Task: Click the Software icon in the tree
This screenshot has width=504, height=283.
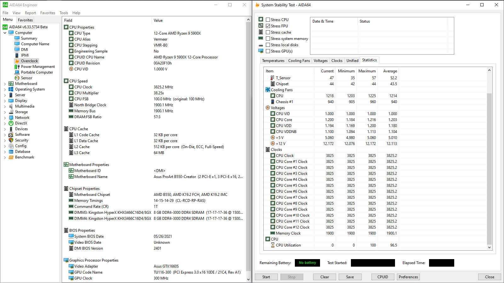Action: click(x=11, y=135)
